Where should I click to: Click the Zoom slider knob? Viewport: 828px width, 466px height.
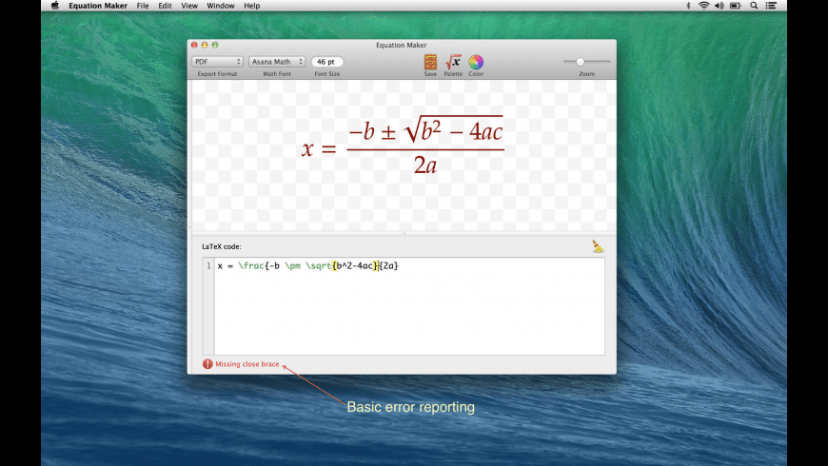pyautogui.click(x=580, y=62)
